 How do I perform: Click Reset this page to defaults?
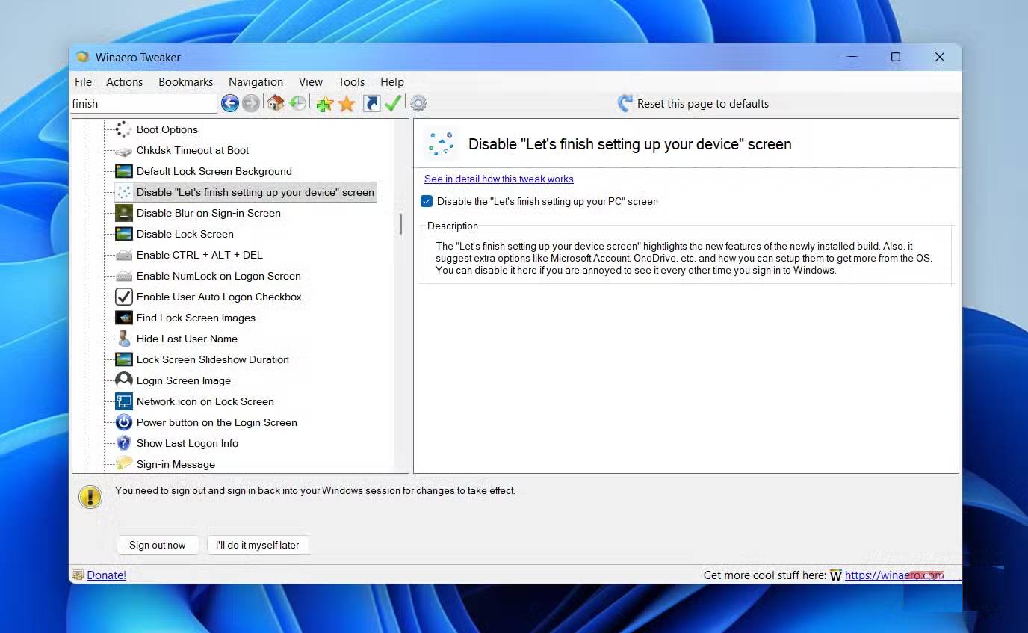pos(702,104)
